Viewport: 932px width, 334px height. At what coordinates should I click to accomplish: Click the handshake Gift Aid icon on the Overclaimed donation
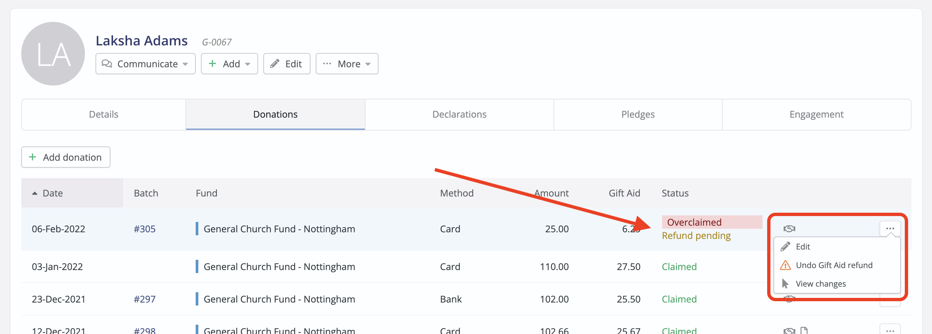(x=789, y=228)
